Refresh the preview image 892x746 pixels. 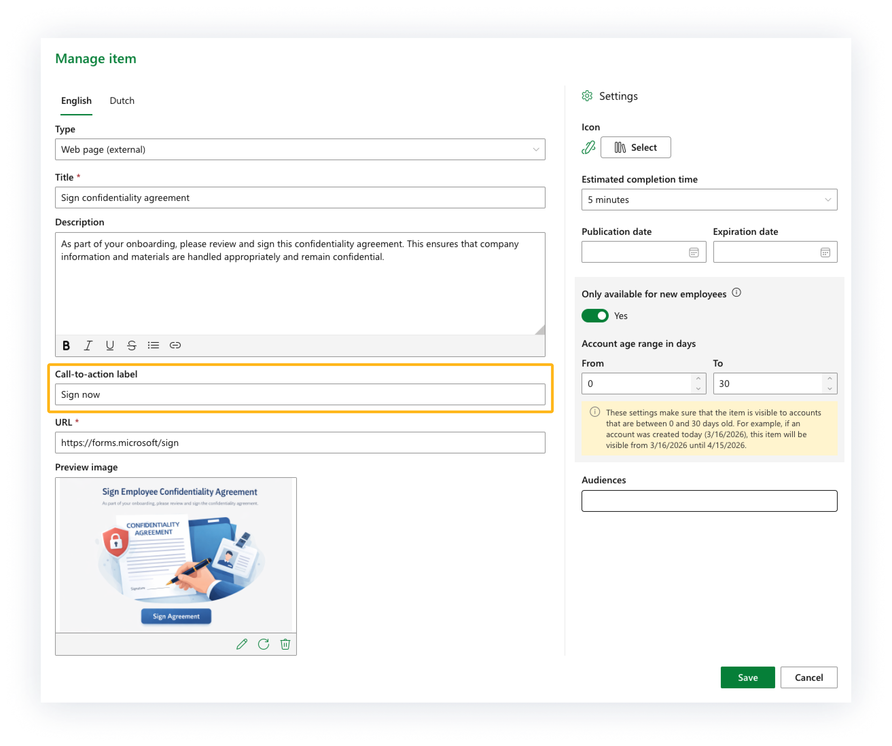[x=263, y=644]
